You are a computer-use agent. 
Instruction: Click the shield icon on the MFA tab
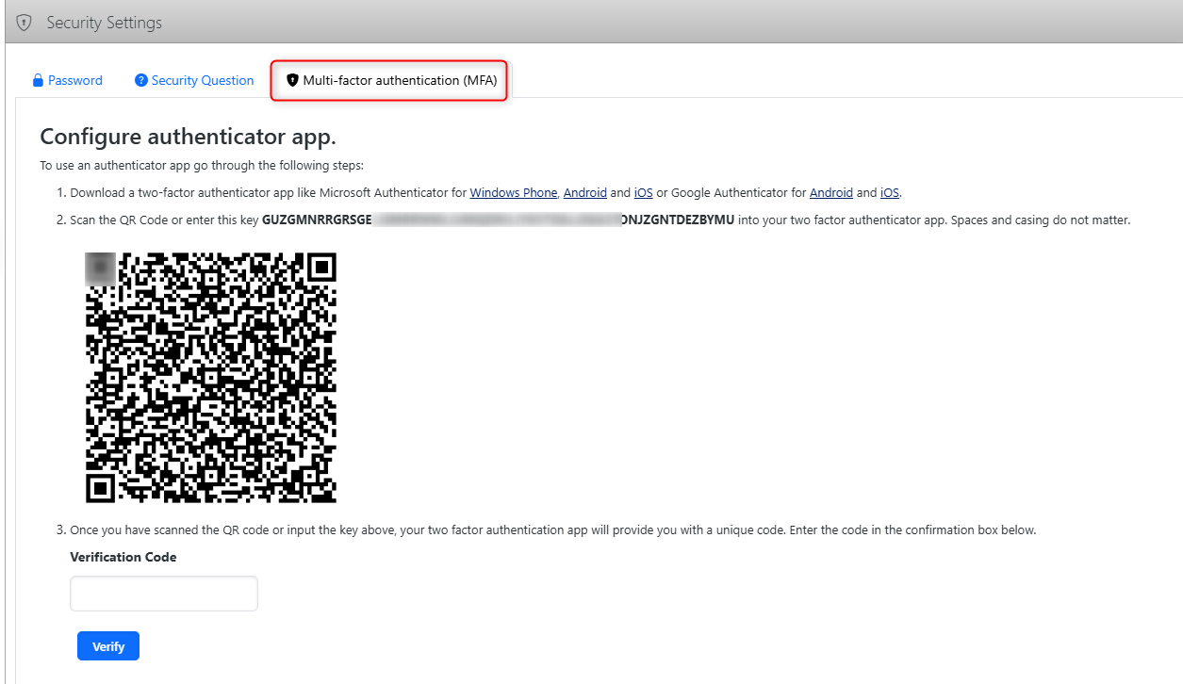coord(292,81)
